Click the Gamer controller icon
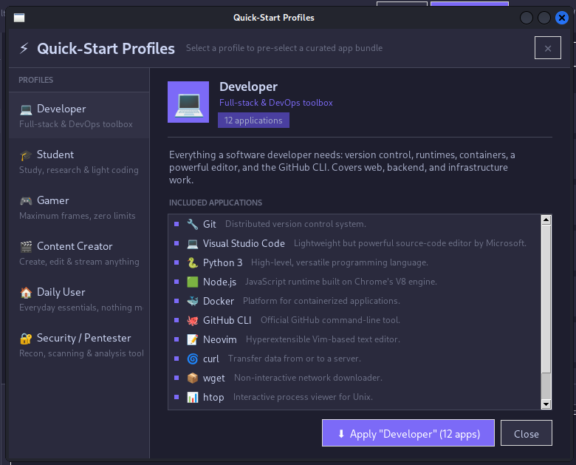The image size is (576, 465). tap(26, 201)
